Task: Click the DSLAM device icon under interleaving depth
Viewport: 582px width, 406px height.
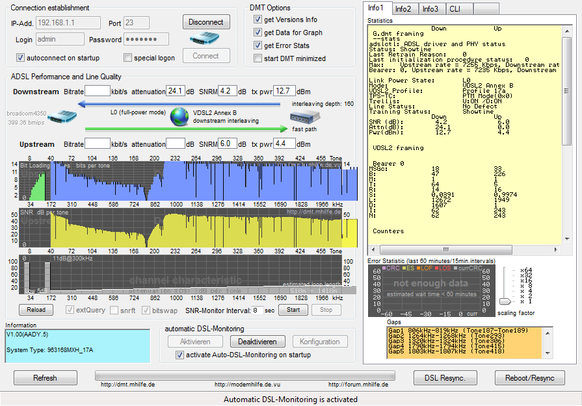Action: pyautogui.click(x=304, y=117)
